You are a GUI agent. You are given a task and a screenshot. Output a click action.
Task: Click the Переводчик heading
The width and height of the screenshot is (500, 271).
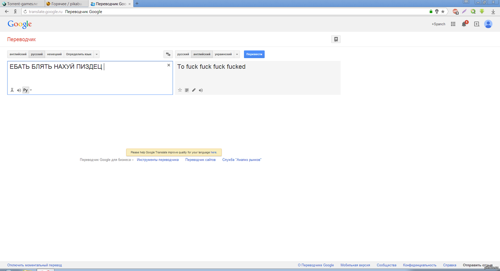pyautogui.click(x=22, y=39)
